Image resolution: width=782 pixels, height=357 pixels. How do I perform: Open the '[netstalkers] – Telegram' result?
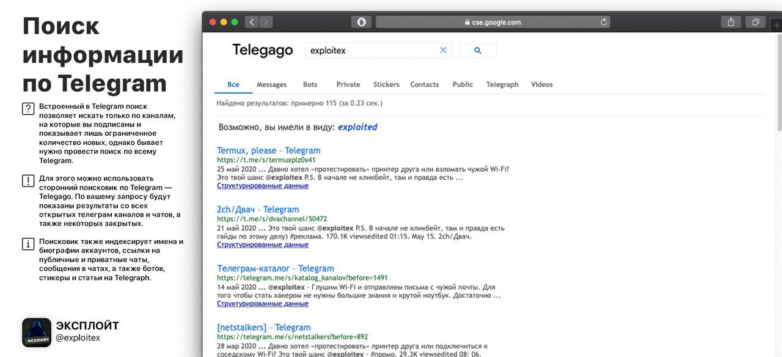click(264, 327)
